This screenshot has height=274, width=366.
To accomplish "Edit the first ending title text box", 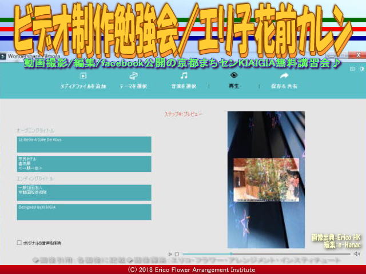I will (x=84, y=193).
